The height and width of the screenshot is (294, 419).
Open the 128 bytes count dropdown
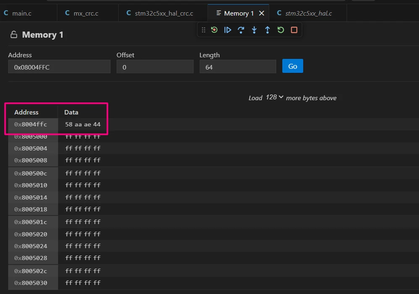tap(275, 97)
